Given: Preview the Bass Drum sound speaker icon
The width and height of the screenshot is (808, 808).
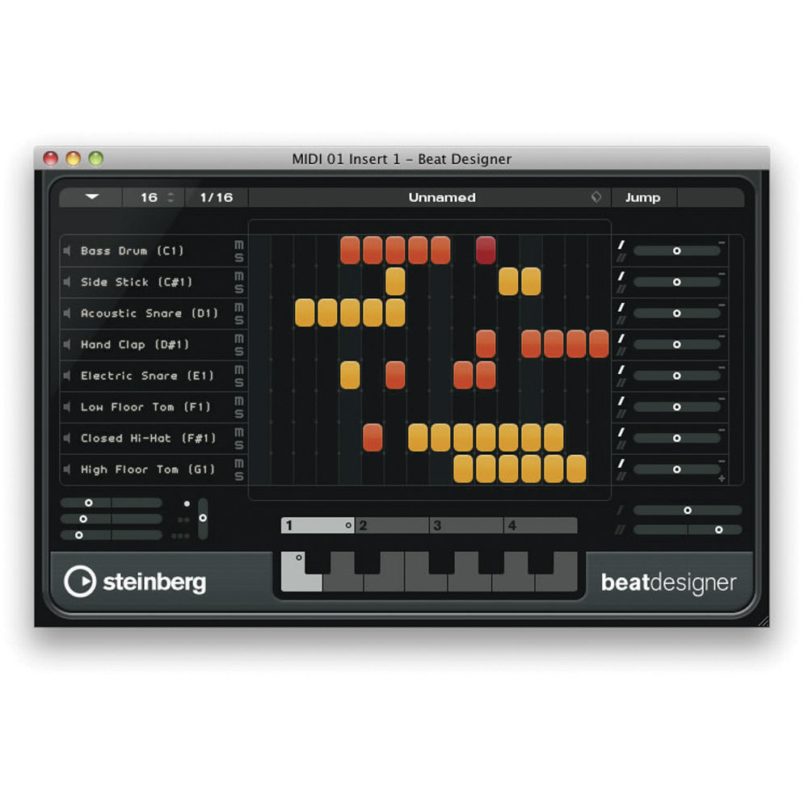Looking at the screenshot, I should coord(67,251).
